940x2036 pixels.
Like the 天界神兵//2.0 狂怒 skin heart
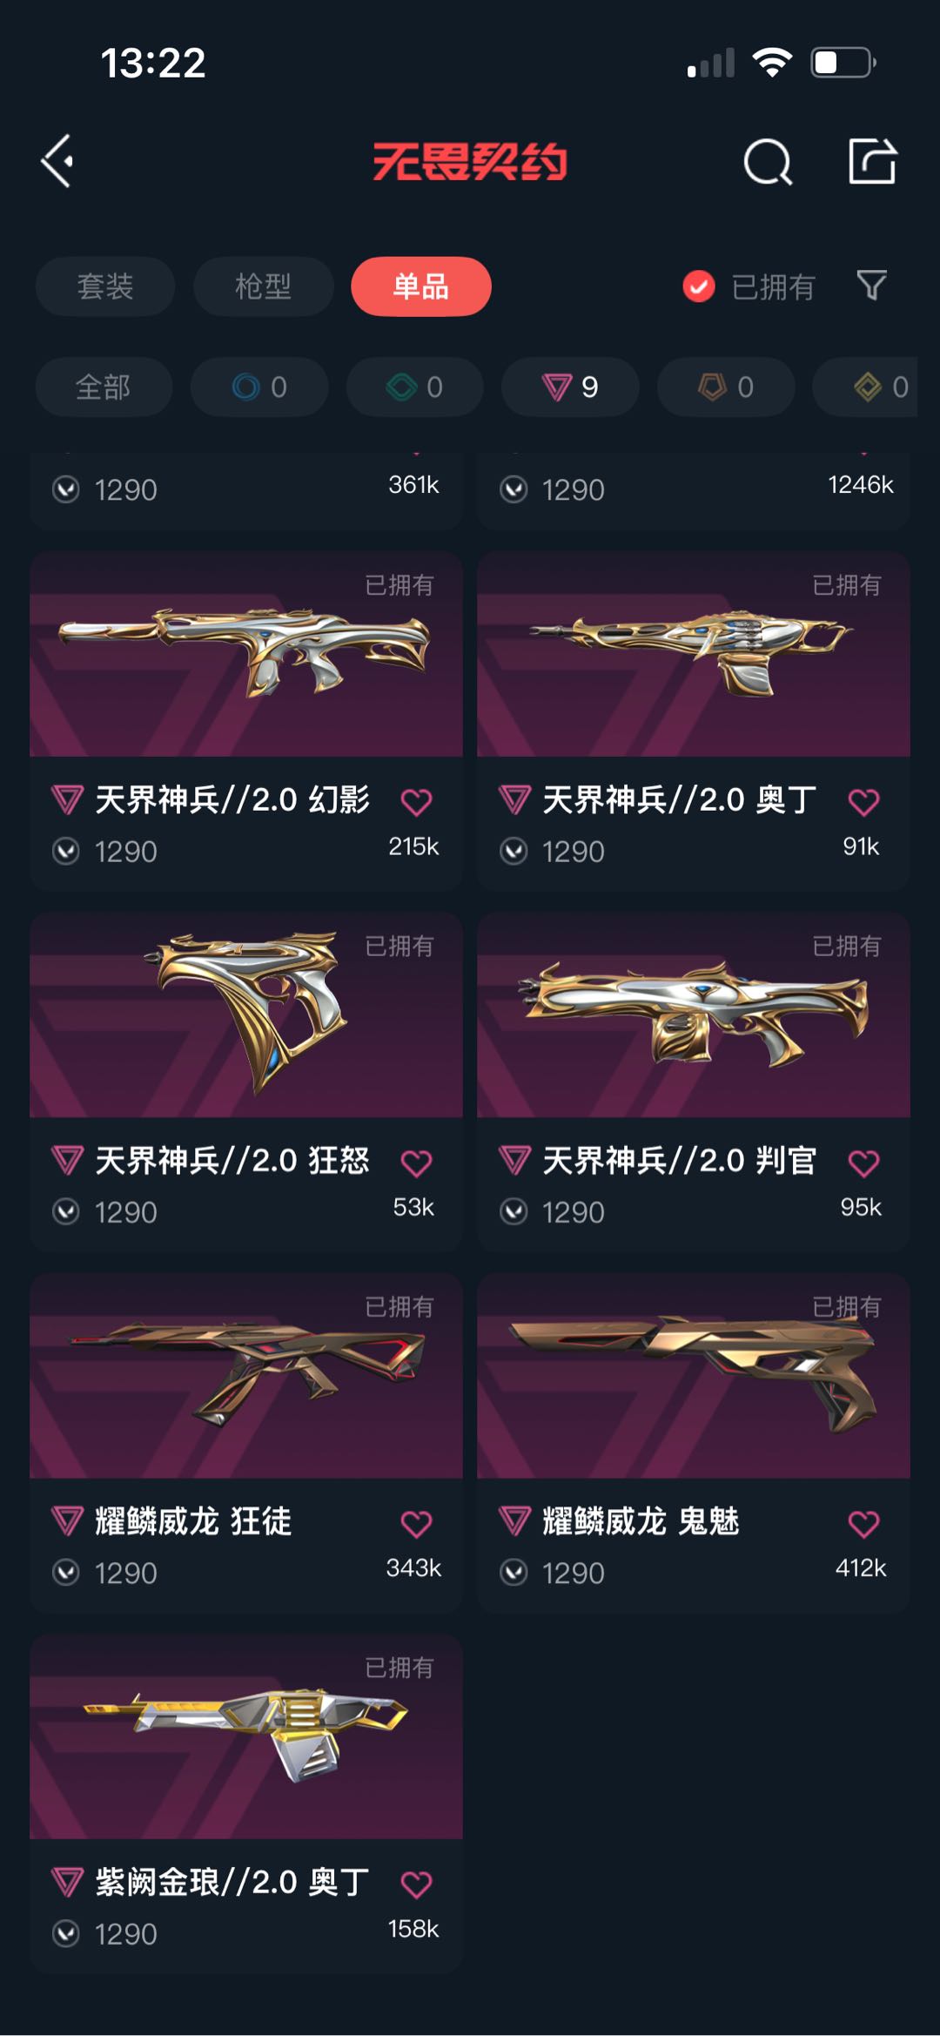(416, 1163)
